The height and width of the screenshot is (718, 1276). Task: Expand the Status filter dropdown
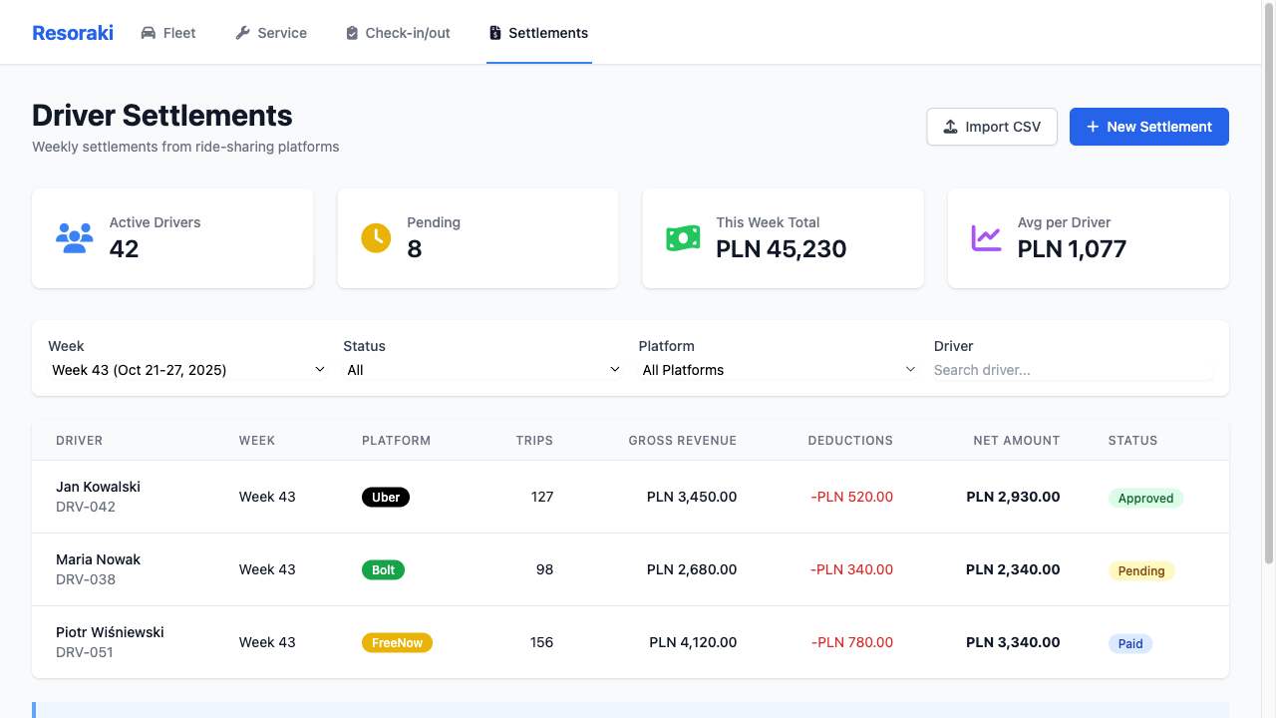click(482, 370)
